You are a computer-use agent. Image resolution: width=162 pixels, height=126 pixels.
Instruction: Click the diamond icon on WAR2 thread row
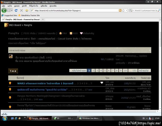point(102,83)
